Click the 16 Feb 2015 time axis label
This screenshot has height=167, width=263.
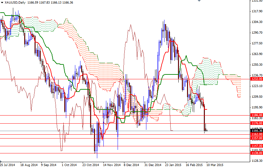point(194,165)
